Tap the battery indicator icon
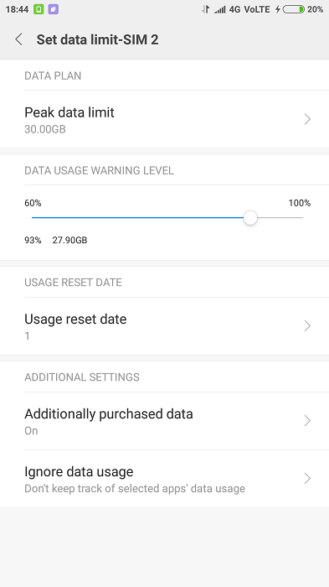 tap(294, 9)
